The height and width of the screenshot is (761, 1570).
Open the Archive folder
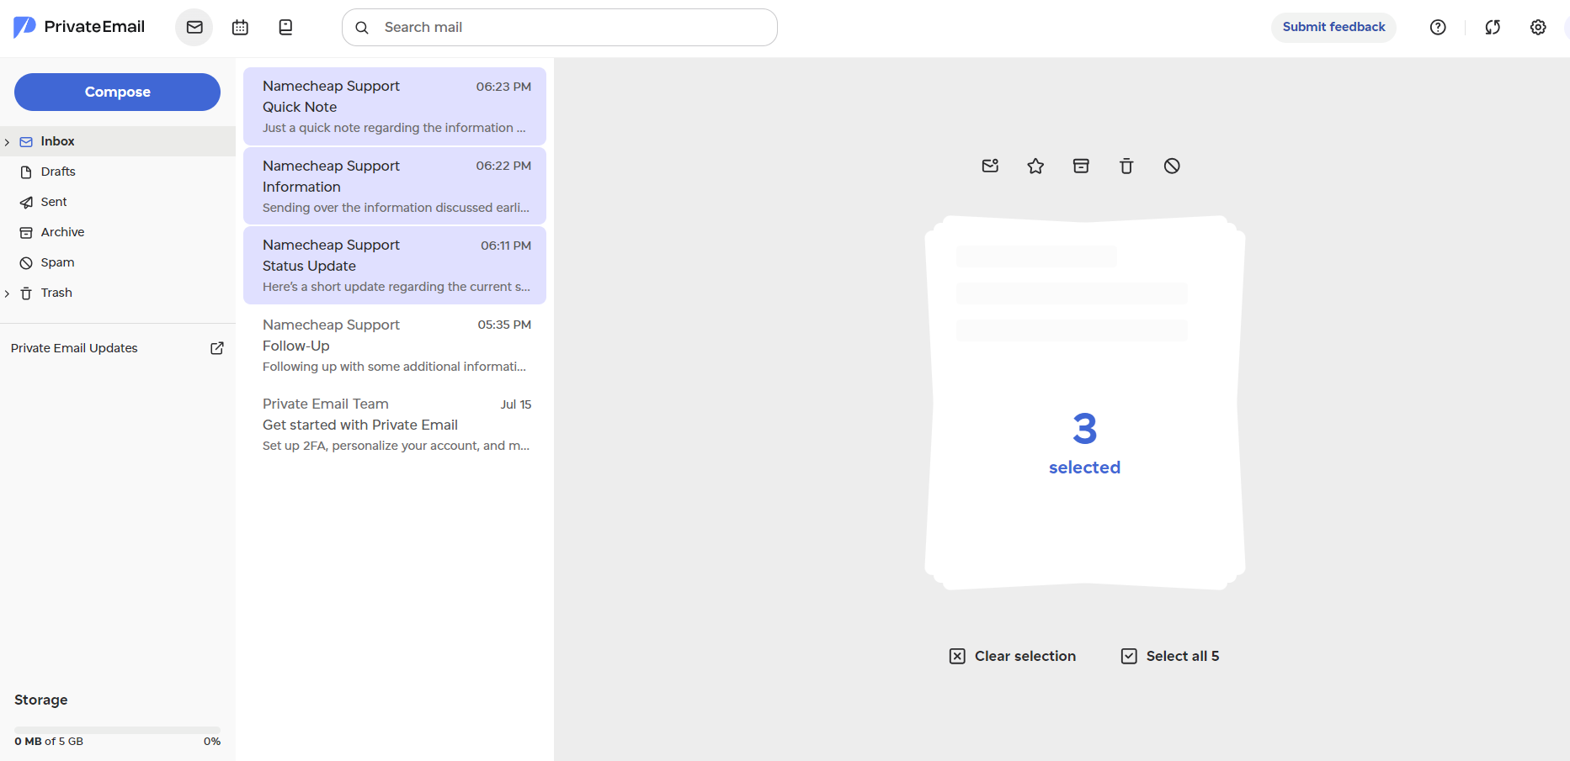(118, 232)
